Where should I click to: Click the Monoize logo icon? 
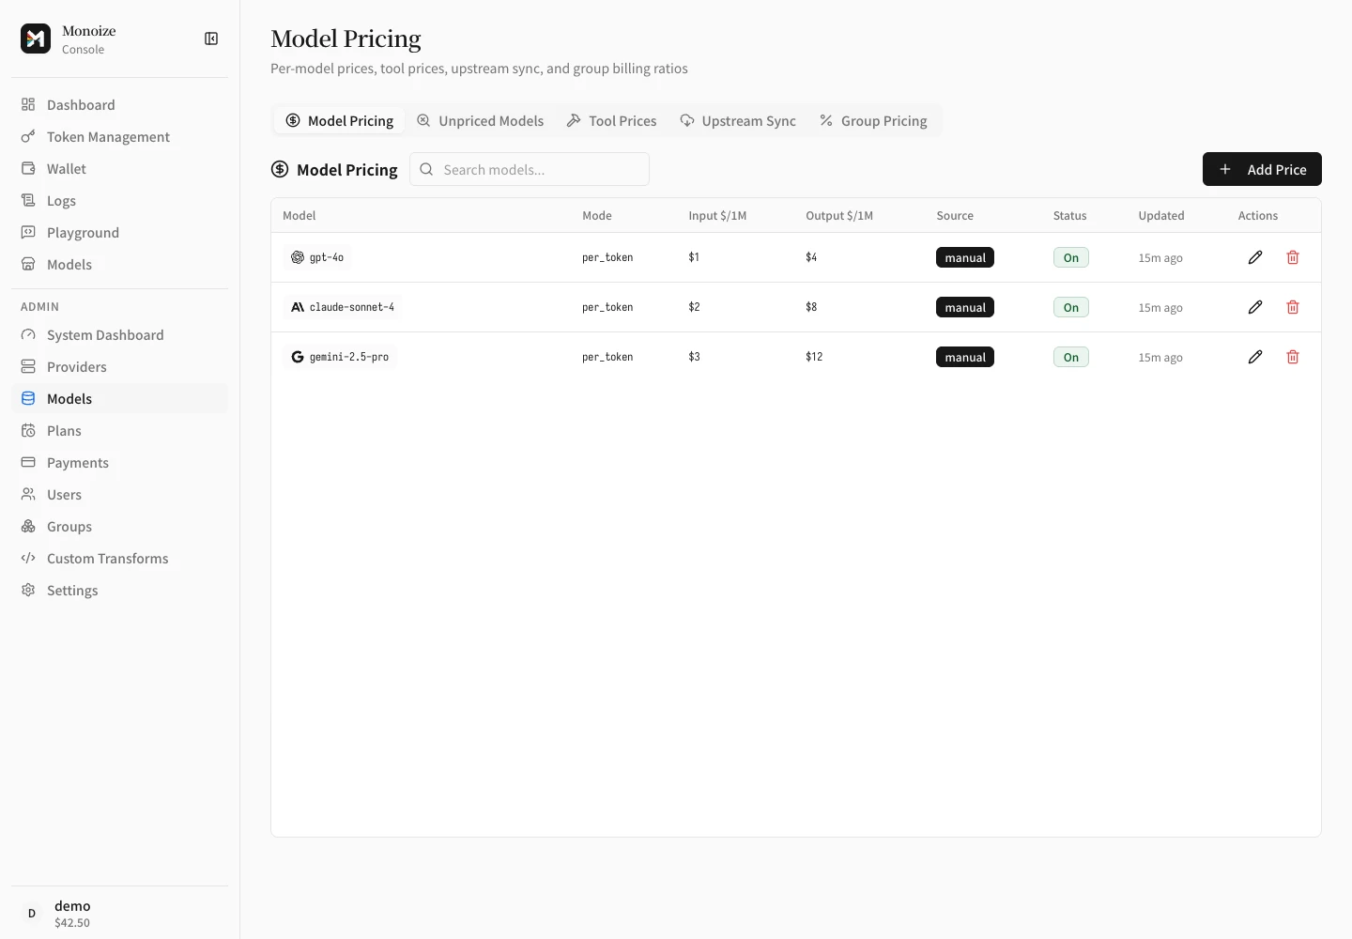(x=36, y=38)
